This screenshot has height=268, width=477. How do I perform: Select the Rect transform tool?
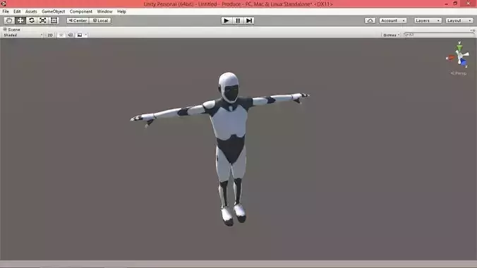pos(54,20)
